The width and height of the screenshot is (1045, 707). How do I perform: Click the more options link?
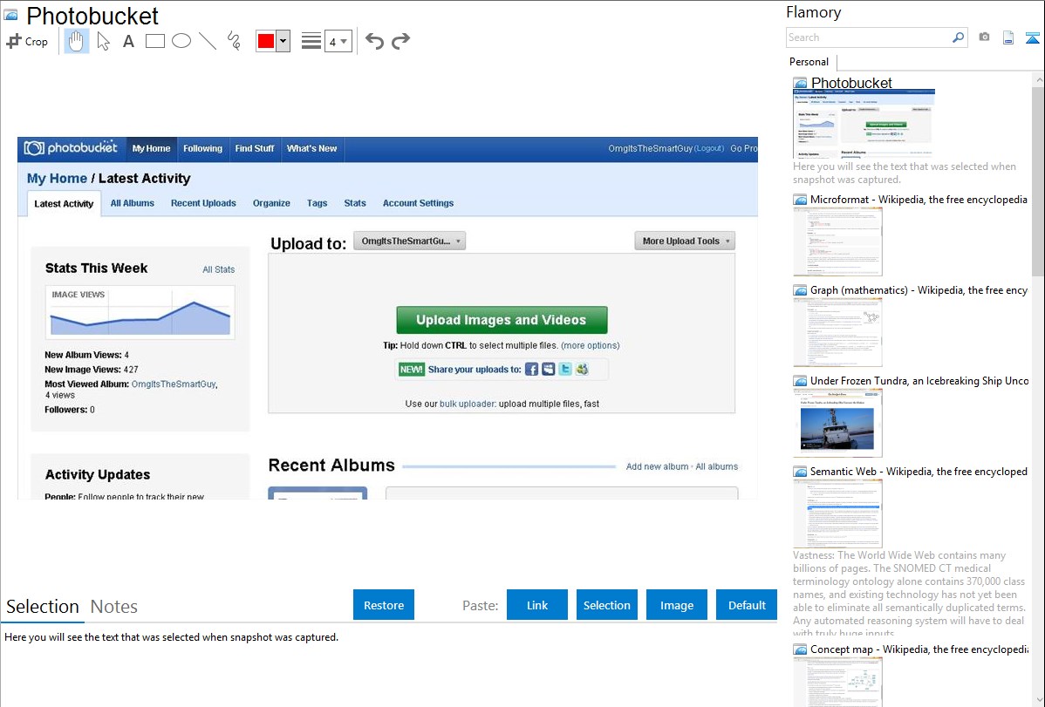591,346
